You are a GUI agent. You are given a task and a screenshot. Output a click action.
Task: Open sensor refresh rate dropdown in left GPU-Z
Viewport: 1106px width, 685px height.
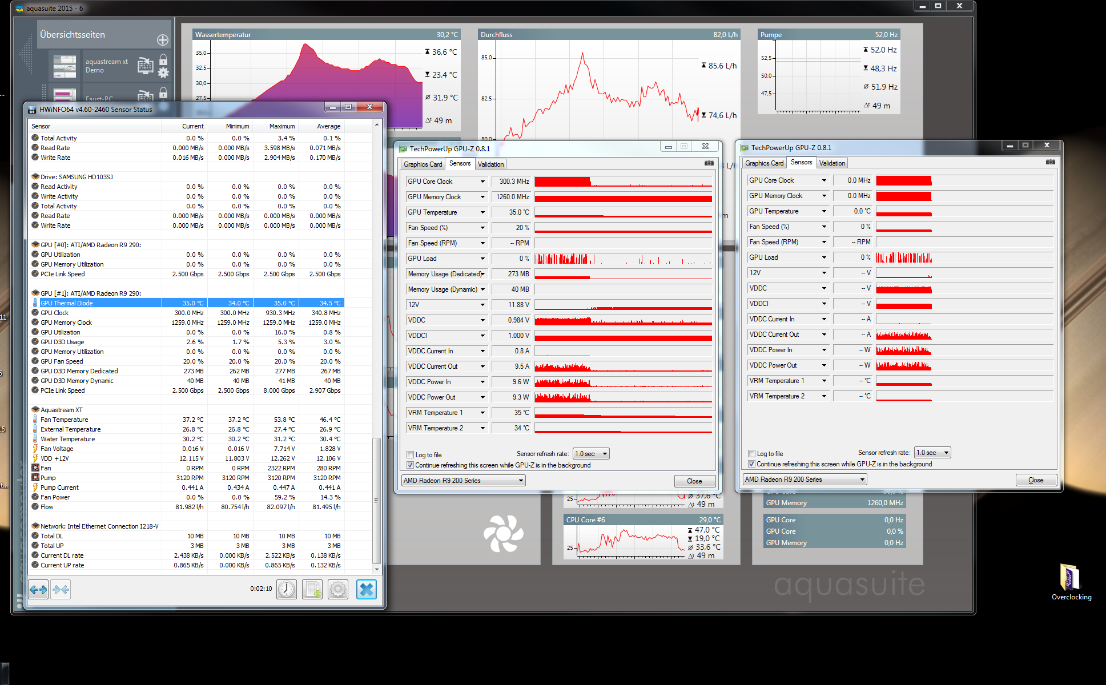click(591, 454)
